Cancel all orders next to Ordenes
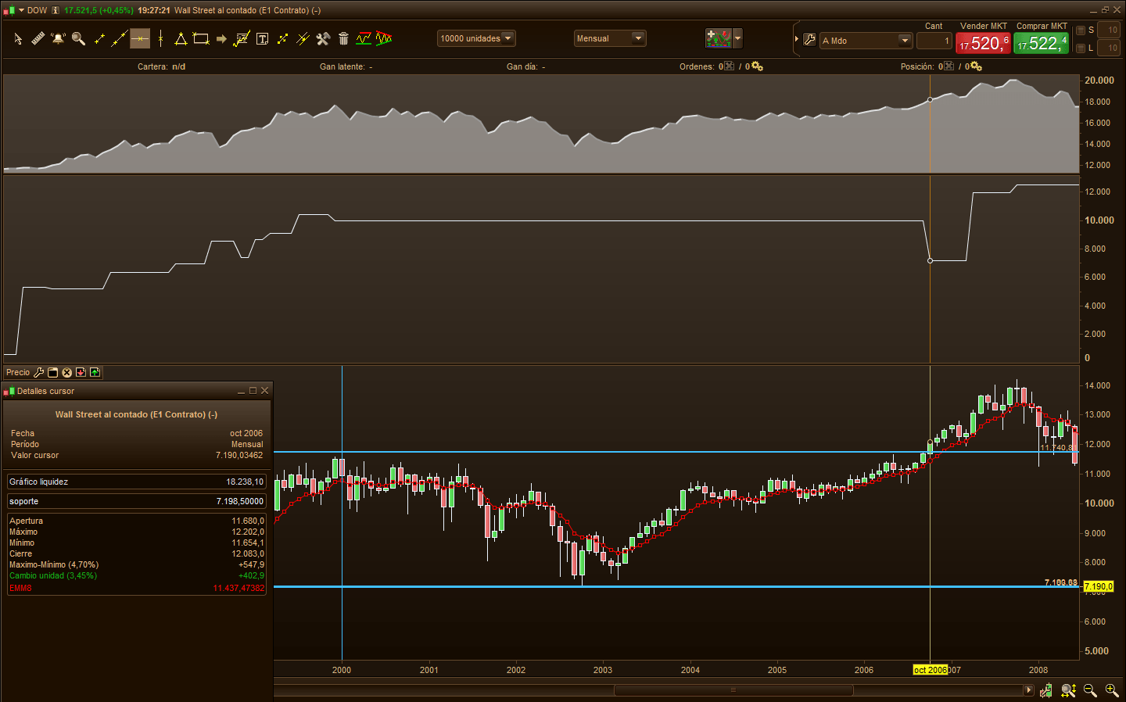1126x702 pixels. (x=729, y=66)
